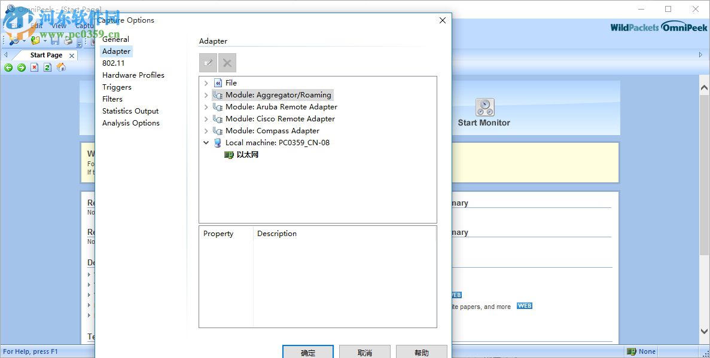Click the 以太网 network card icon
This screenshot has height=358, width=710.
pos(229,155)
